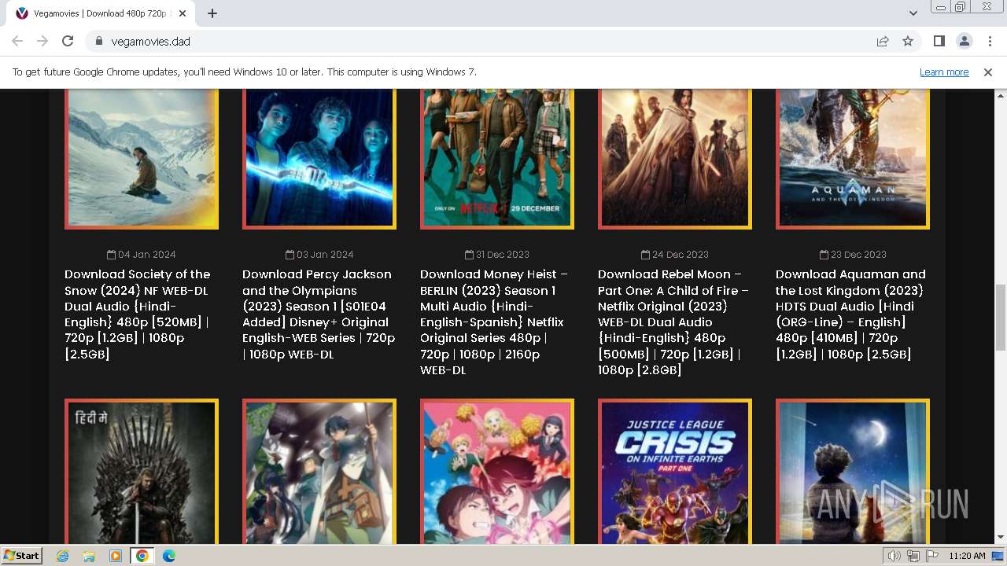Open Percy Jackson poster thumbnail

[x=319, y=159]
